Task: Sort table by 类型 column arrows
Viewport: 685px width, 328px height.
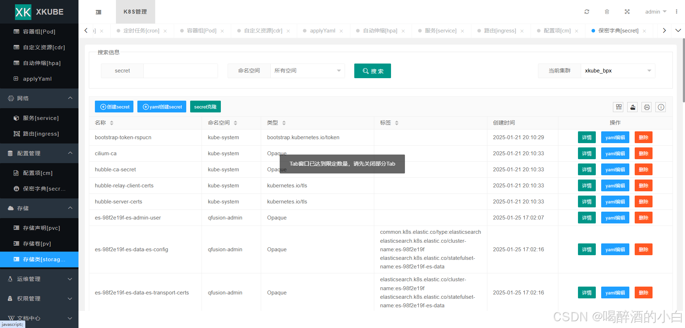Action: pos(284,123)
